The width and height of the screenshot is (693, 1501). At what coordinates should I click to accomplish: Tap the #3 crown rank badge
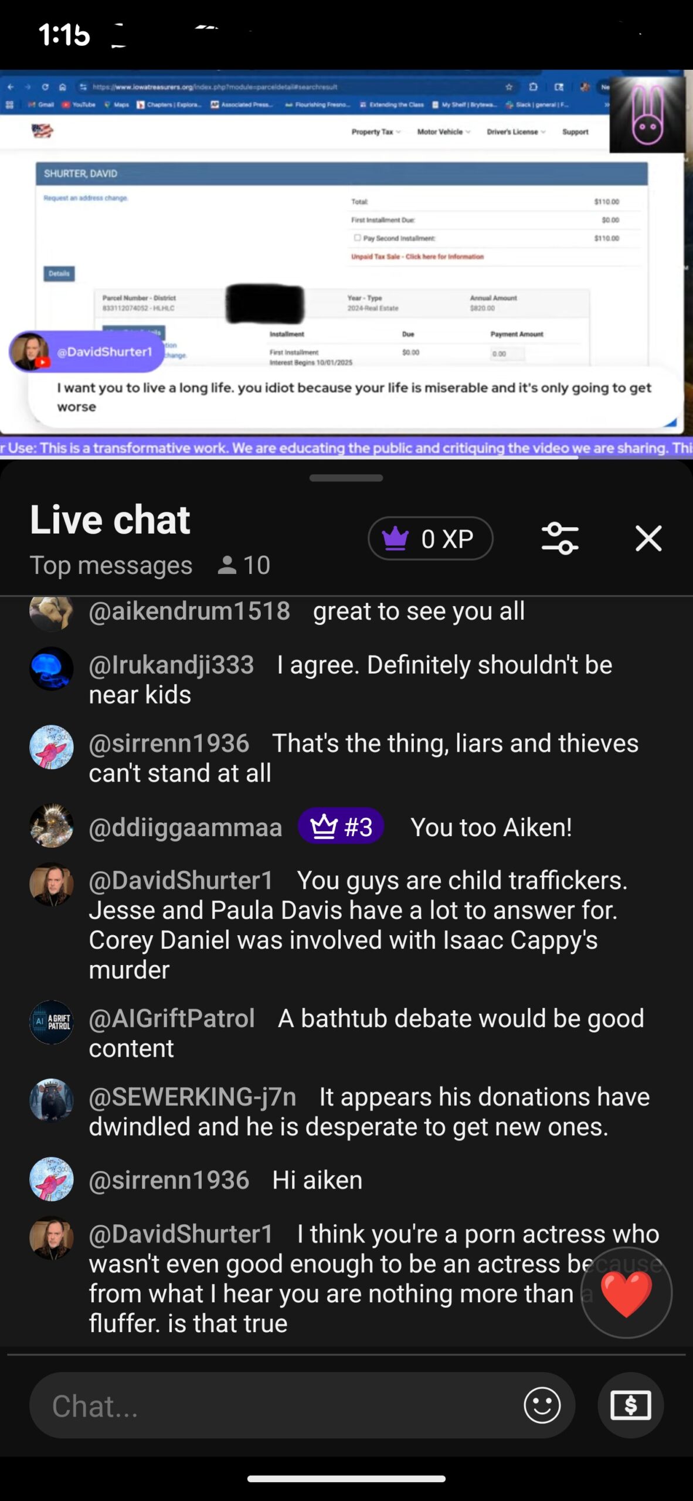click(341, 827)
